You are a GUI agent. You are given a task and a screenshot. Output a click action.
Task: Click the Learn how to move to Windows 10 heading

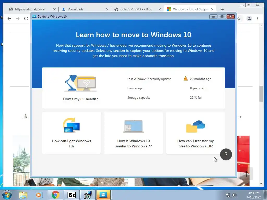[133, 35]
